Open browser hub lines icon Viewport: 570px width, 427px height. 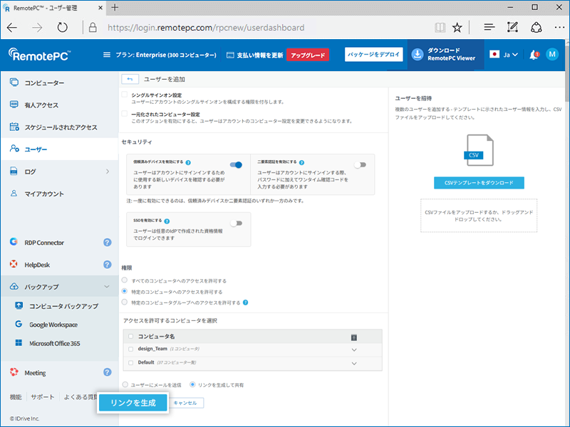[489, 27]
